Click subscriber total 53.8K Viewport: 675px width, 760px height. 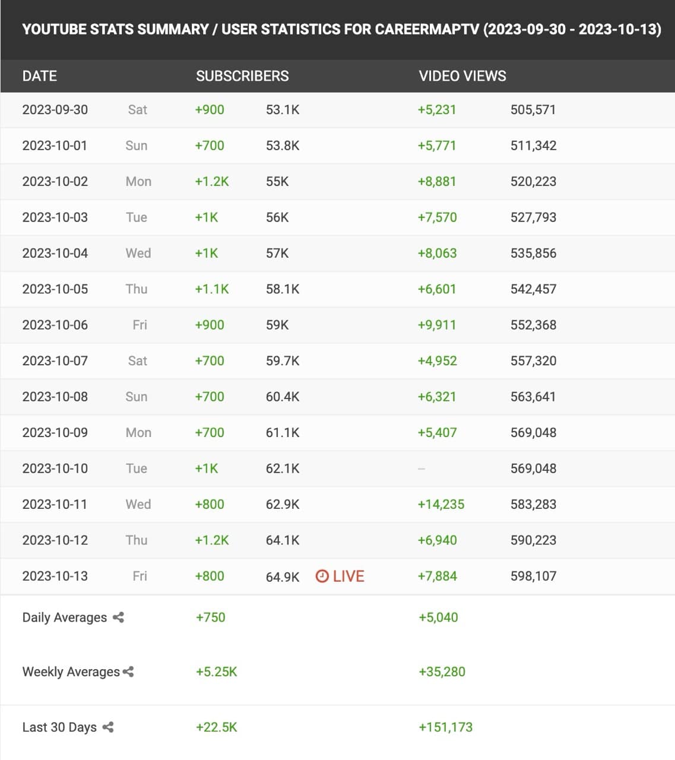tap(283, 145)
